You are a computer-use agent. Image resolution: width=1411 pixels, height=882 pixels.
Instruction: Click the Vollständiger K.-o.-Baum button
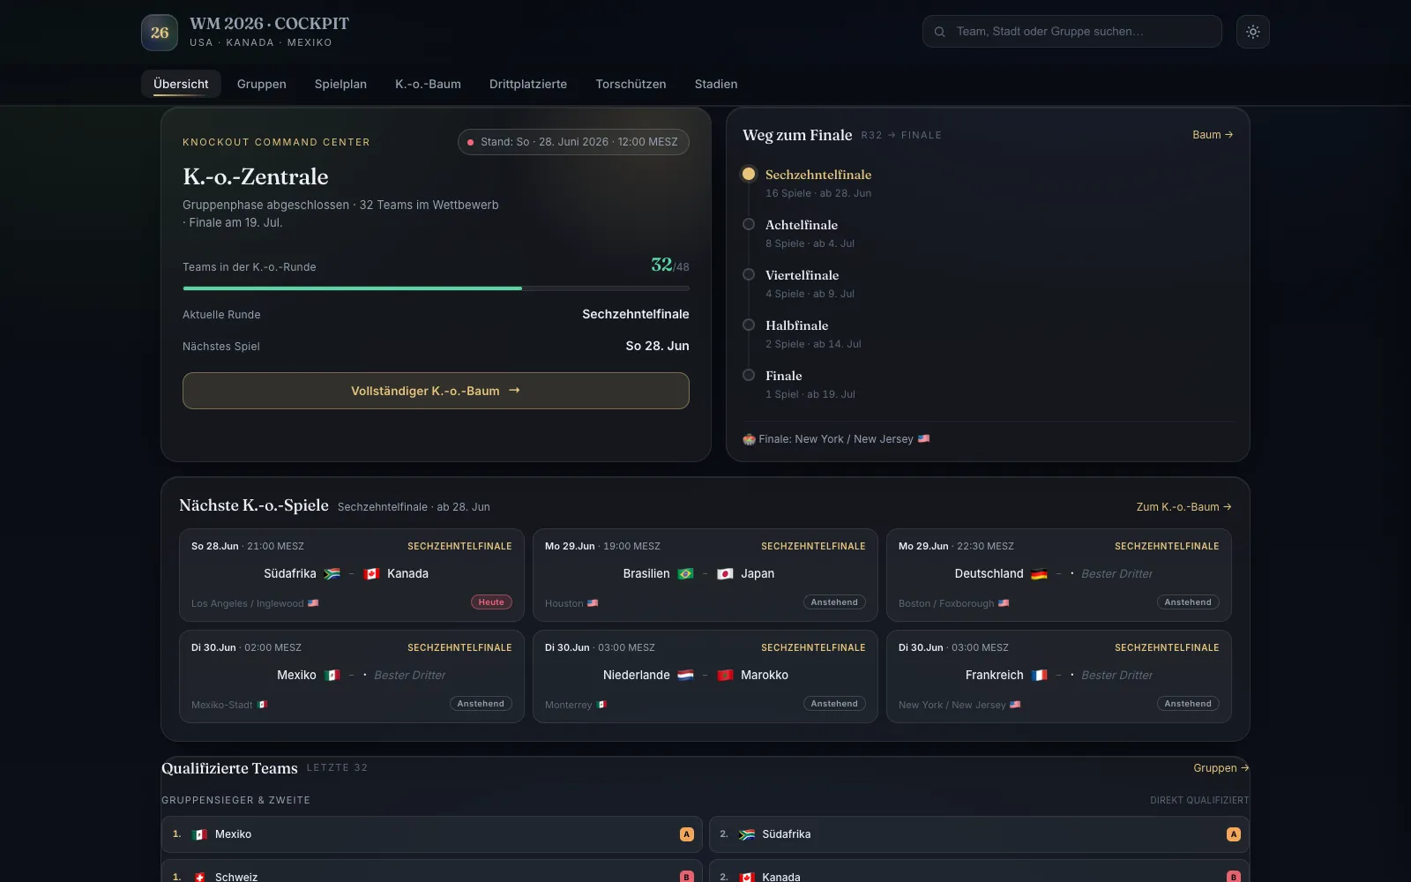[x=436, y=391]
